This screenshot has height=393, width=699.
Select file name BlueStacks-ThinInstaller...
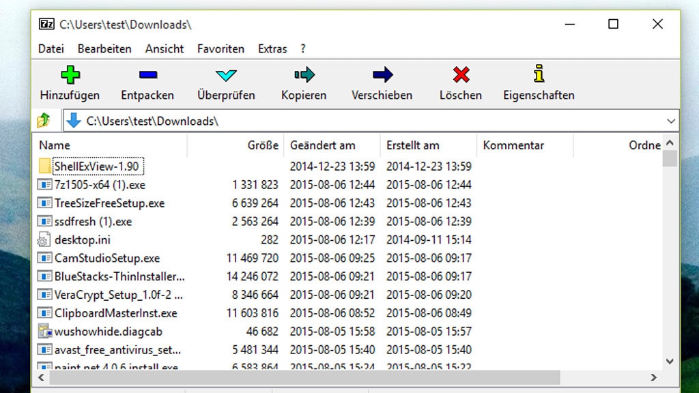pyautogui.click(x=119, y=276)
